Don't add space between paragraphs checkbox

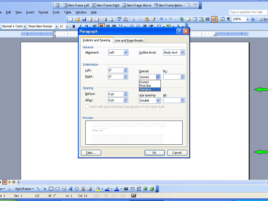[87, 106]
